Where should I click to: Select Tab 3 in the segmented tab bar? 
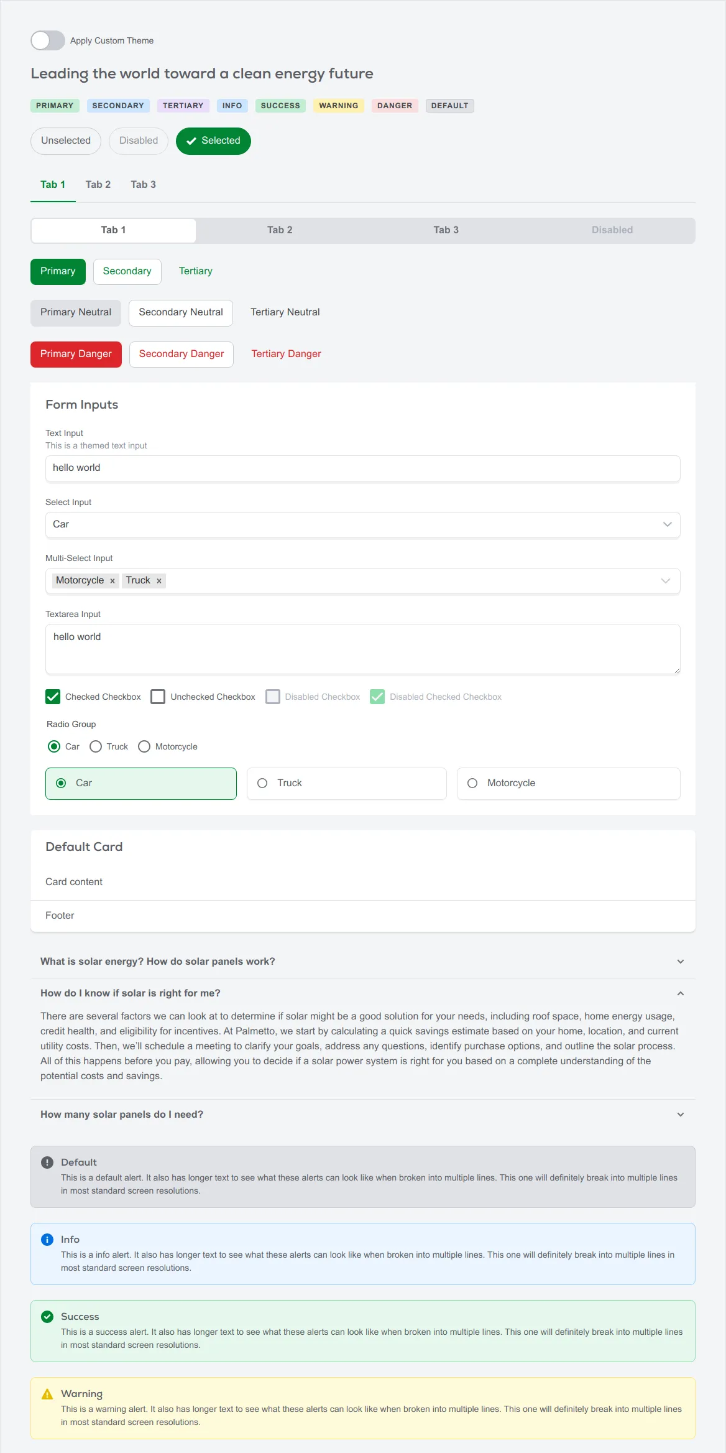coord(446,230)
